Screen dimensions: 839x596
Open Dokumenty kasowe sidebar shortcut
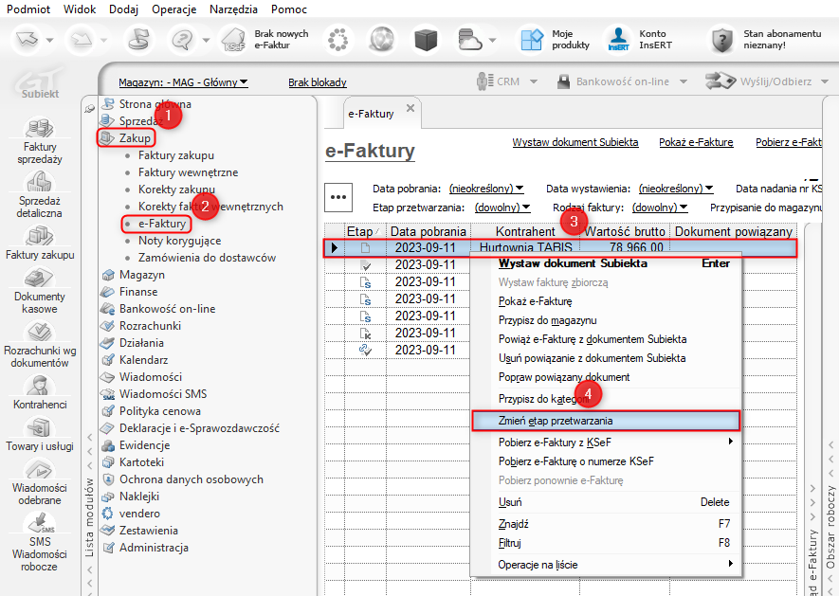click(x=39, y=279)
